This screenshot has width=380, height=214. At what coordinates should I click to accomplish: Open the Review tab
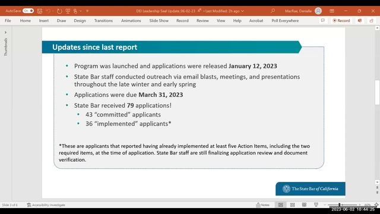pos(202,21)
